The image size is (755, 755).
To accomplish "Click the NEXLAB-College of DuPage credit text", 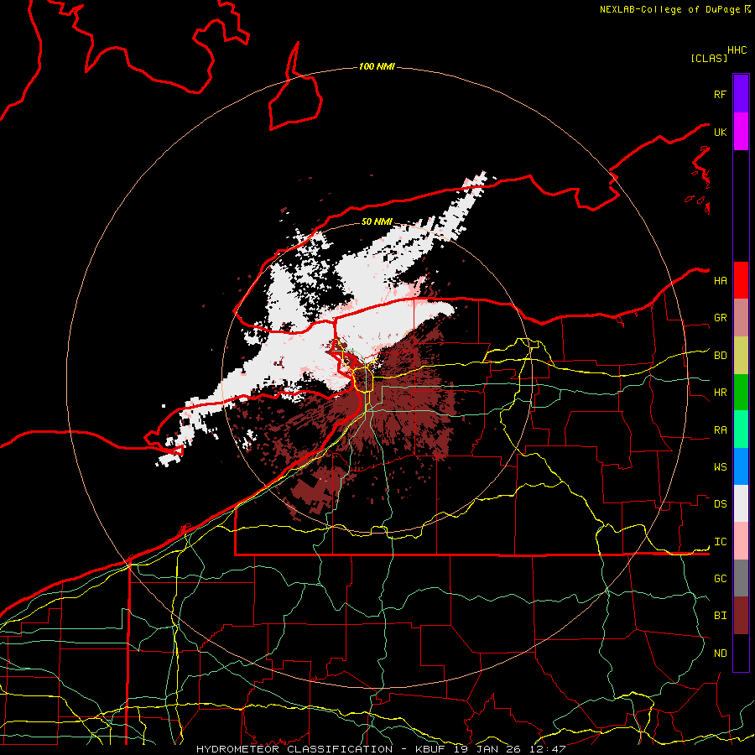I will [x=669, y=9].
